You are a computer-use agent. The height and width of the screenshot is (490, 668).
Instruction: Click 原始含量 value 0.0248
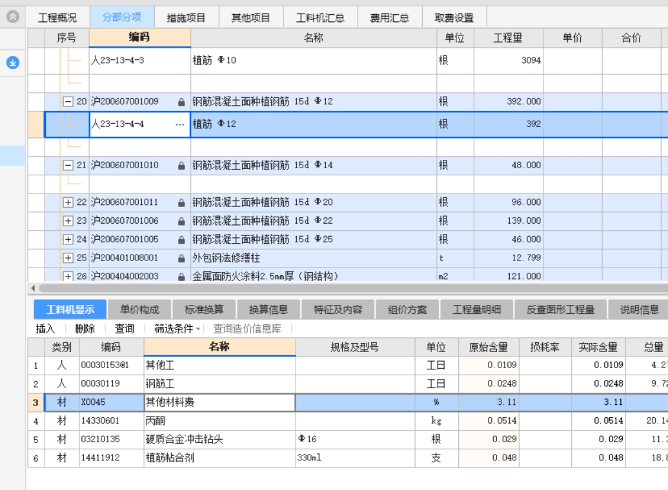pyautogui.click(x=489, y=384)
